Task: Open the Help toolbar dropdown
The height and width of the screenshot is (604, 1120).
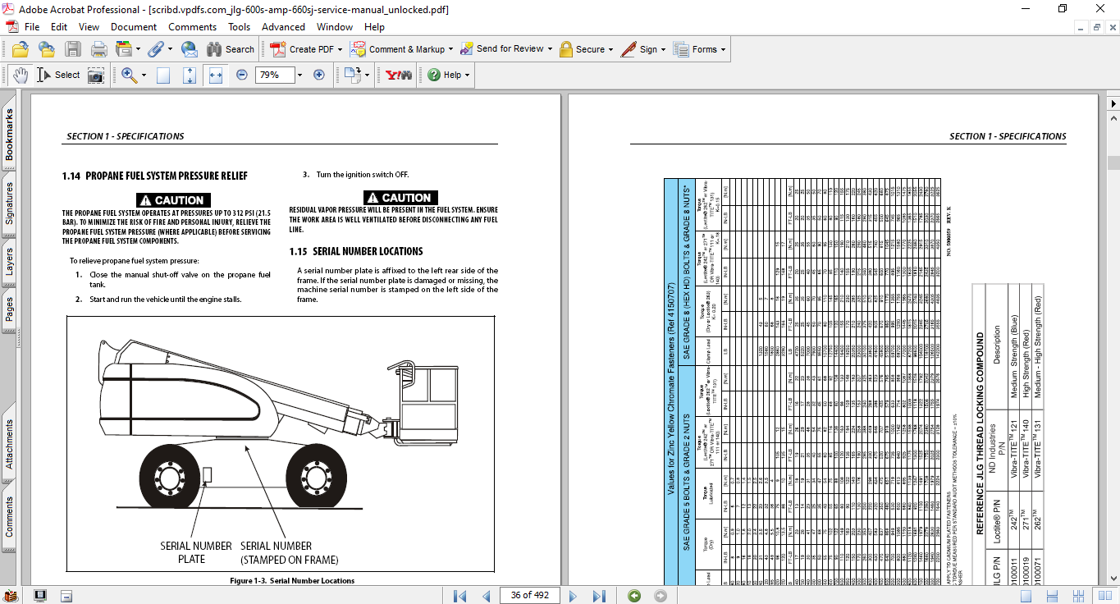Action: pyautogui.click(x=448, y=75)
